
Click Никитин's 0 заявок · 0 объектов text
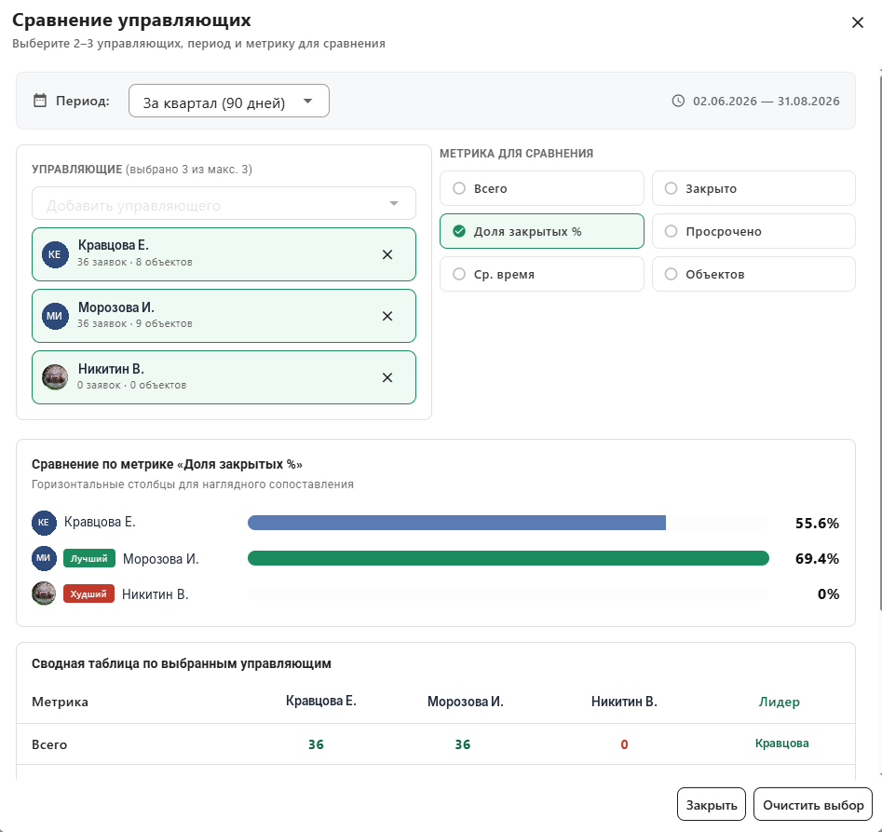click(131, 385)
